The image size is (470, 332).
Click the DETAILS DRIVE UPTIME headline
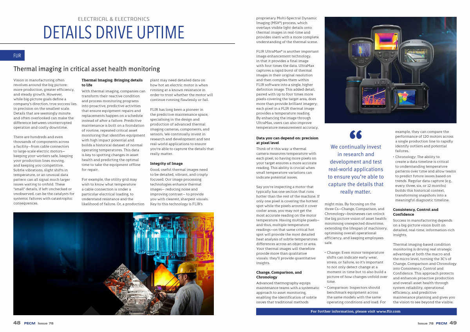(x=114, y=32)
